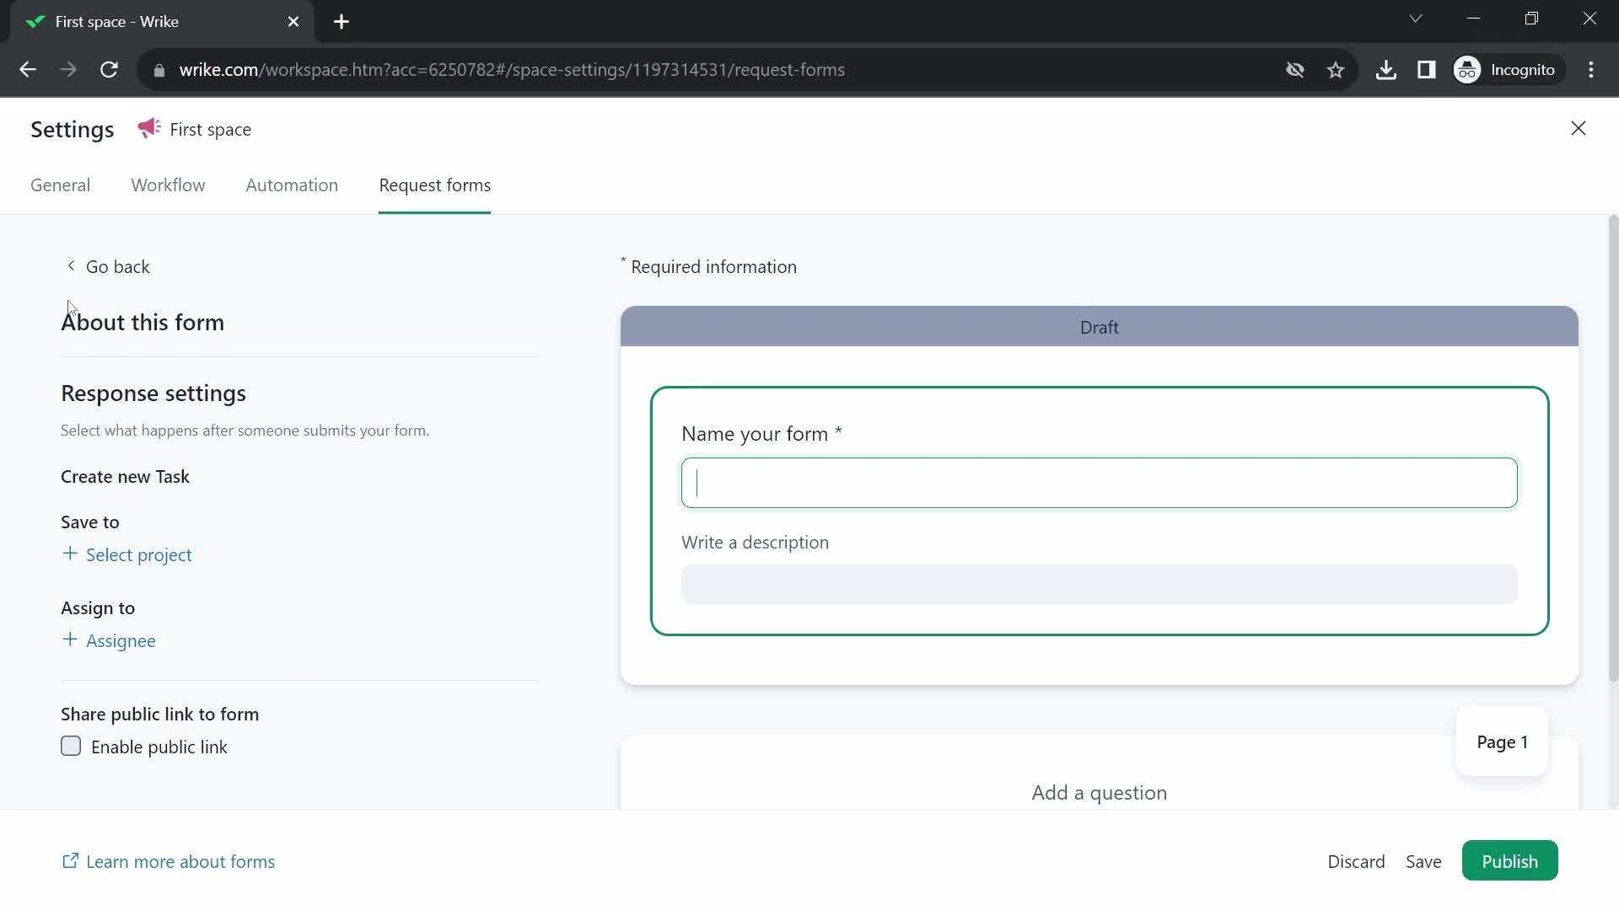Click the Draft status banner

tap(1099, 327)
